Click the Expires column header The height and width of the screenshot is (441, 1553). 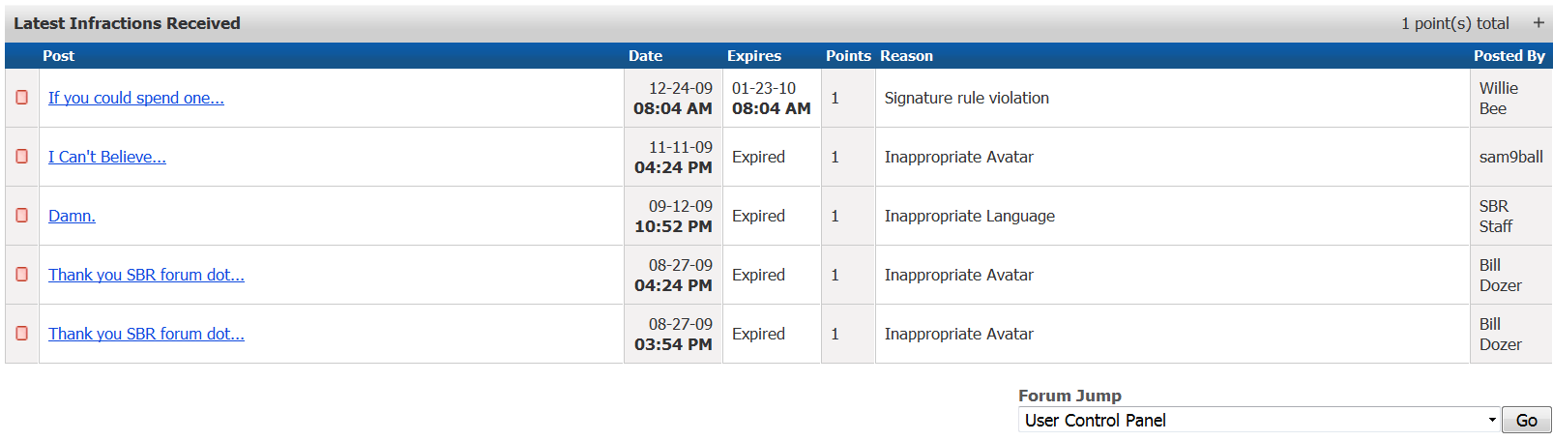coord(754,56)
